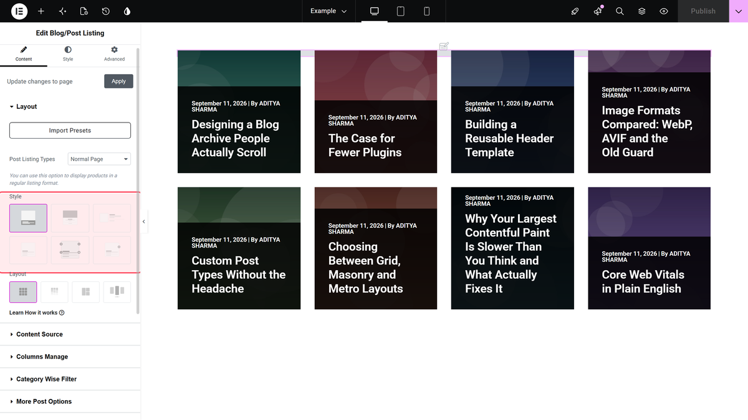Switch to the Style tab
This screenshot has width=748, height=420.
tap(68, 54)
